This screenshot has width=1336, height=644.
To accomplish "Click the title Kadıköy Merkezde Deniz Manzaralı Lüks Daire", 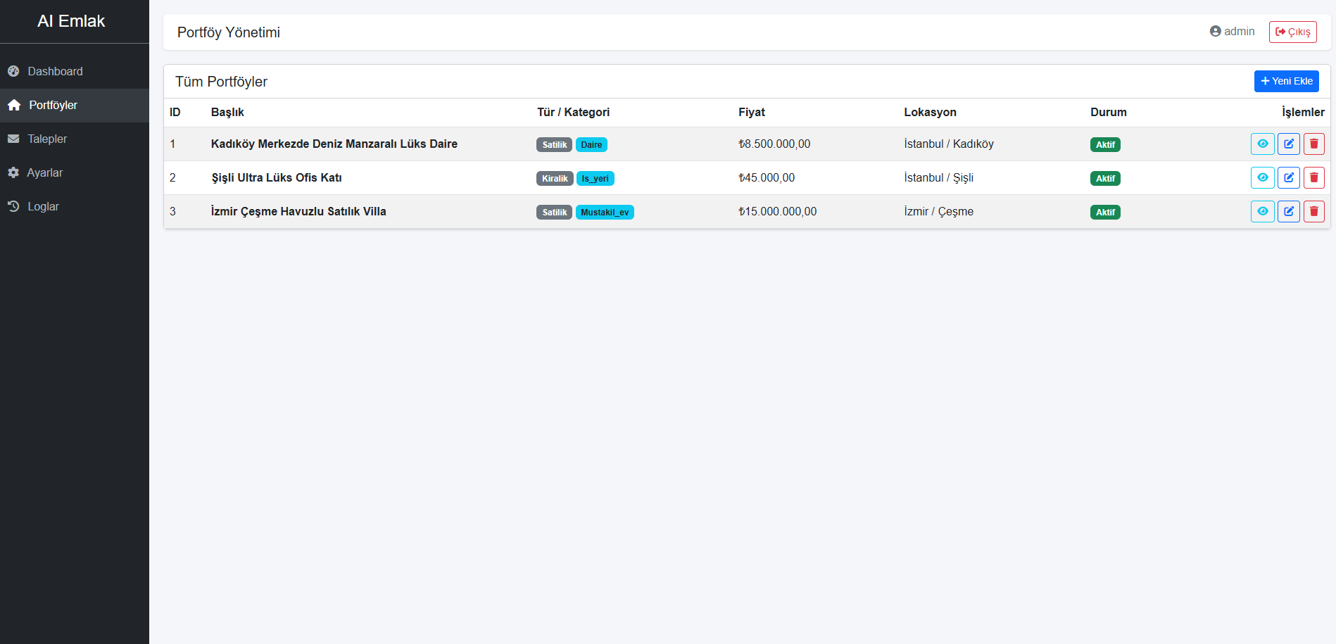I will pos(334,144).
